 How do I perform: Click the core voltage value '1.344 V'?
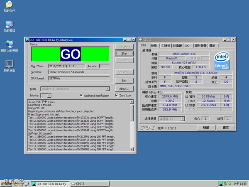tap(201, 67)
